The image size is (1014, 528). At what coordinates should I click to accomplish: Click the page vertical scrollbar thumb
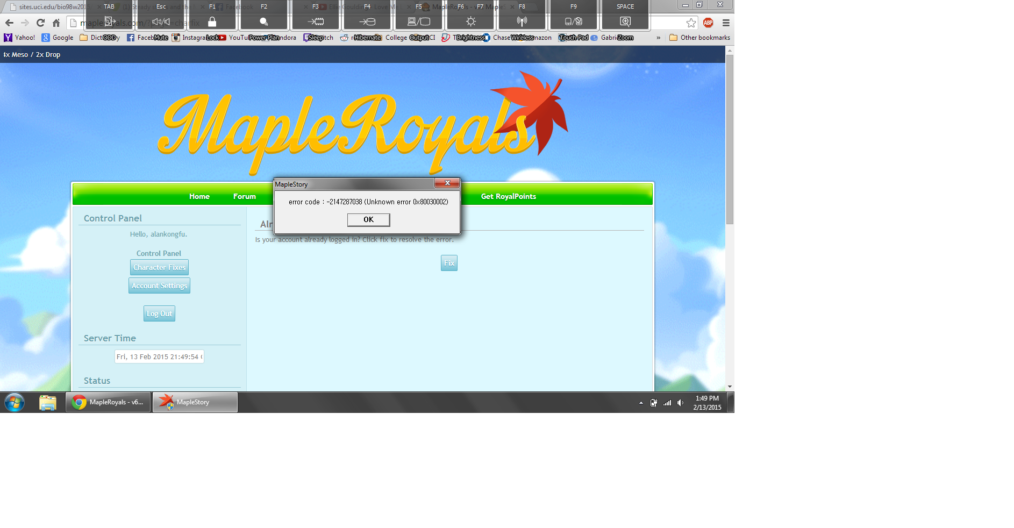(x=730, y=139)
